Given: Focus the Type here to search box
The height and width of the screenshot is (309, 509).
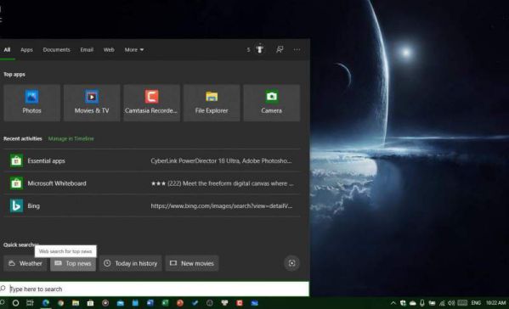Looking at the screenshot, I should coord(155,289).
